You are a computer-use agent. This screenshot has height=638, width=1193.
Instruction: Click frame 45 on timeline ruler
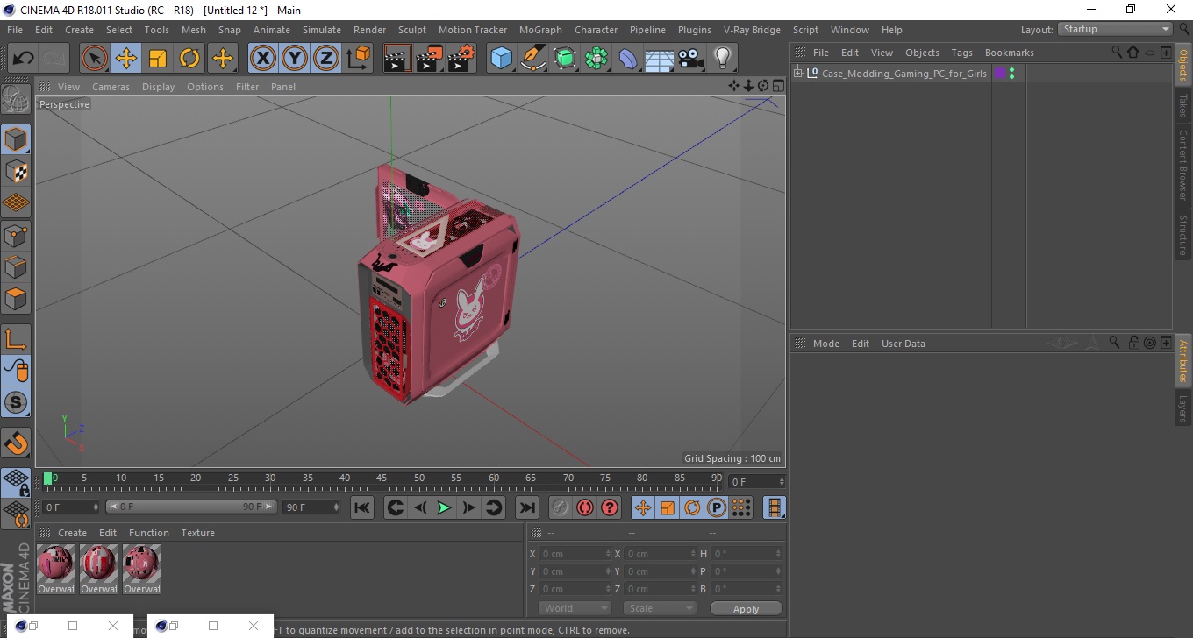click(x=382, y=478)
